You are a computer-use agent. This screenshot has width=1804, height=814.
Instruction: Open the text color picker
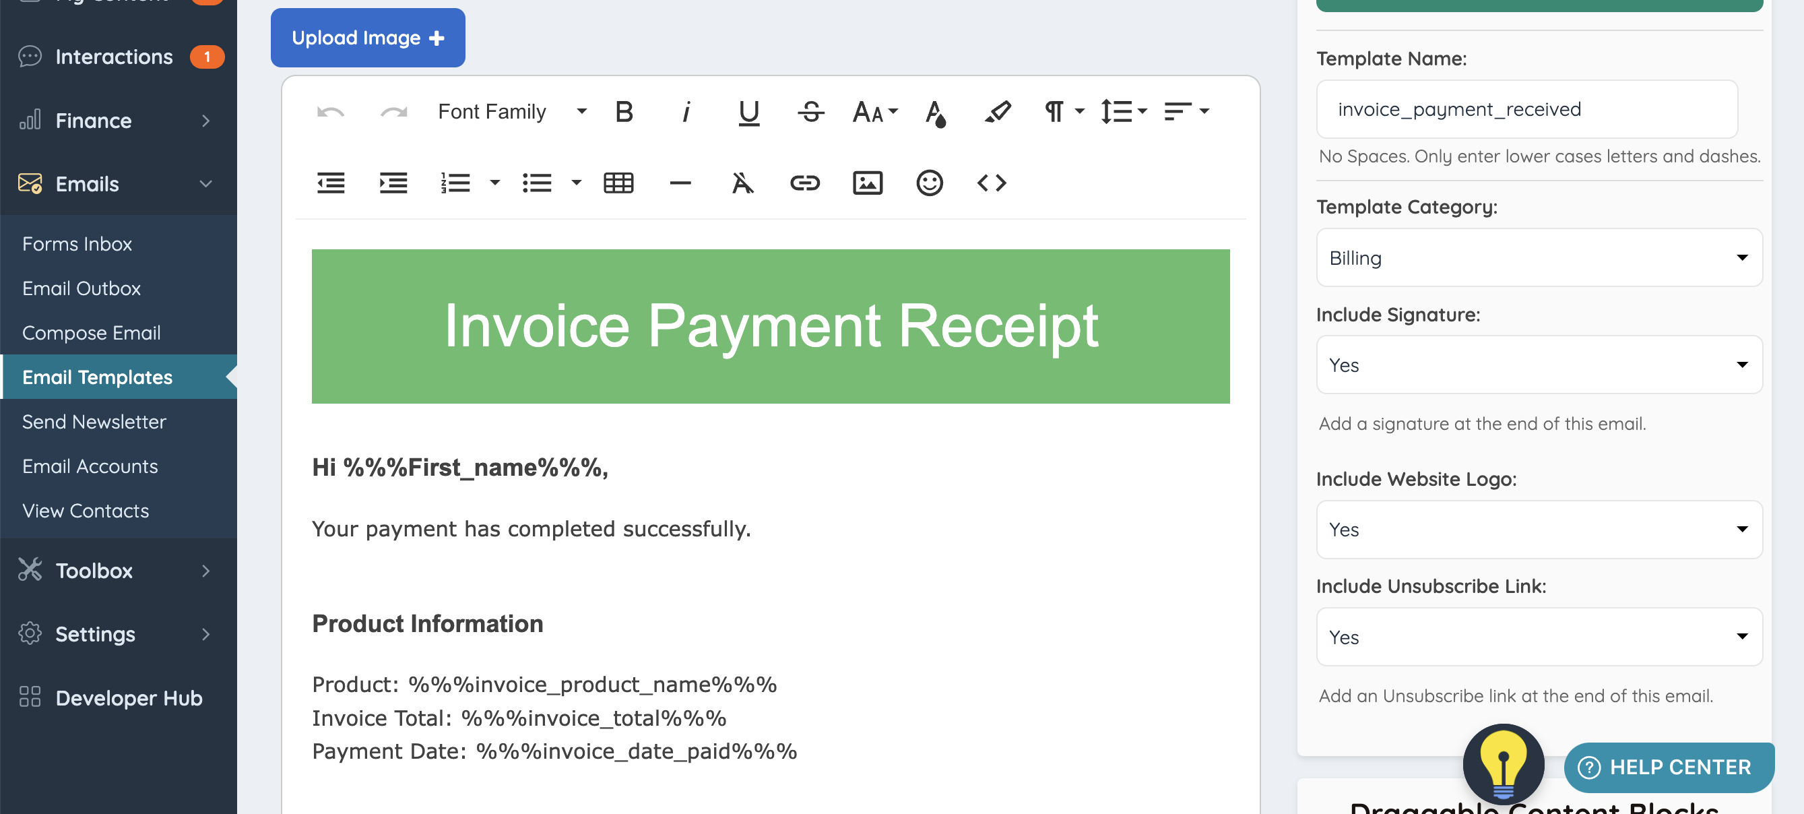coord(936,112)
